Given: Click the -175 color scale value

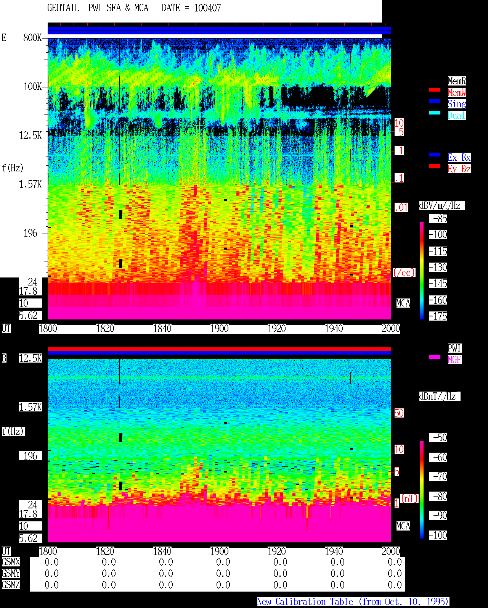Looking at the screenshot, I should coord(438,316).
